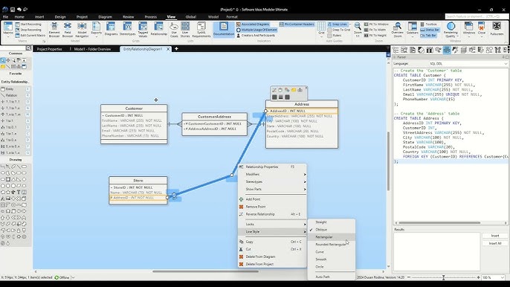Toggle the Snap Lines option
The height and width of the screenshot is (287, 510).
coord(338,25)
